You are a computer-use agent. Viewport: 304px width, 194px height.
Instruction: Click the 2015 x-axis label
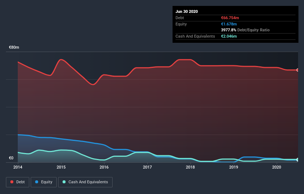tap(61, 167)
